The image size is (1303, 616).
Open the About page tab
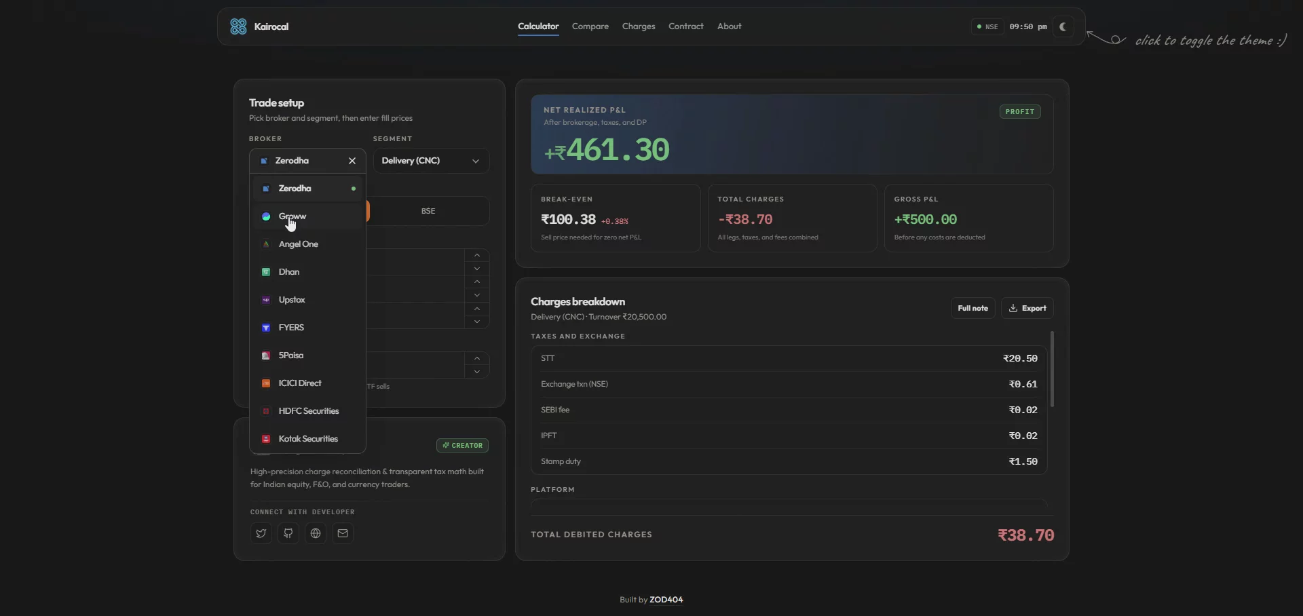[730, 26]
